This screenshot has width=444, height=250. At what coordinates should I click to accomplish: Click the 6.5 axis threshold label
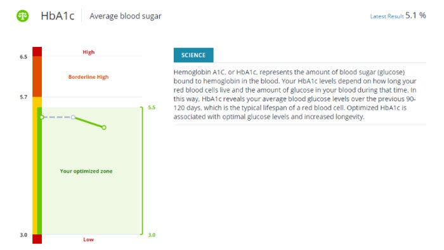click(x=23, y=56)
